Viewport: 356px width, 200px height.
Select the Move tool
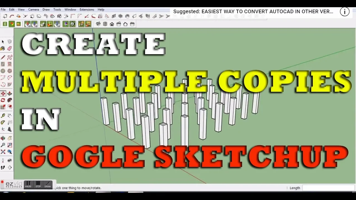click(3, 94)
